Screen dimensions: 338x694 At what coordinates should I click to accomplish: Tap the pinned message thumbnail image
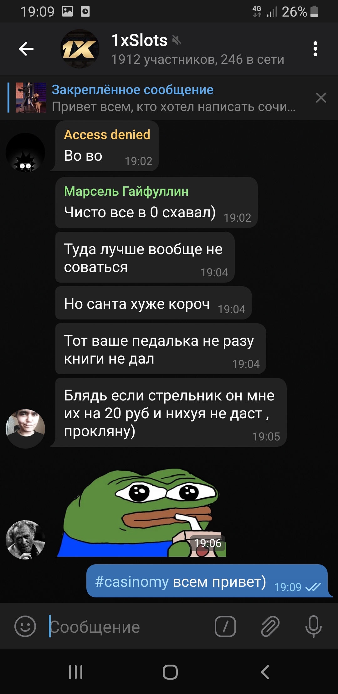pos(31,98)
